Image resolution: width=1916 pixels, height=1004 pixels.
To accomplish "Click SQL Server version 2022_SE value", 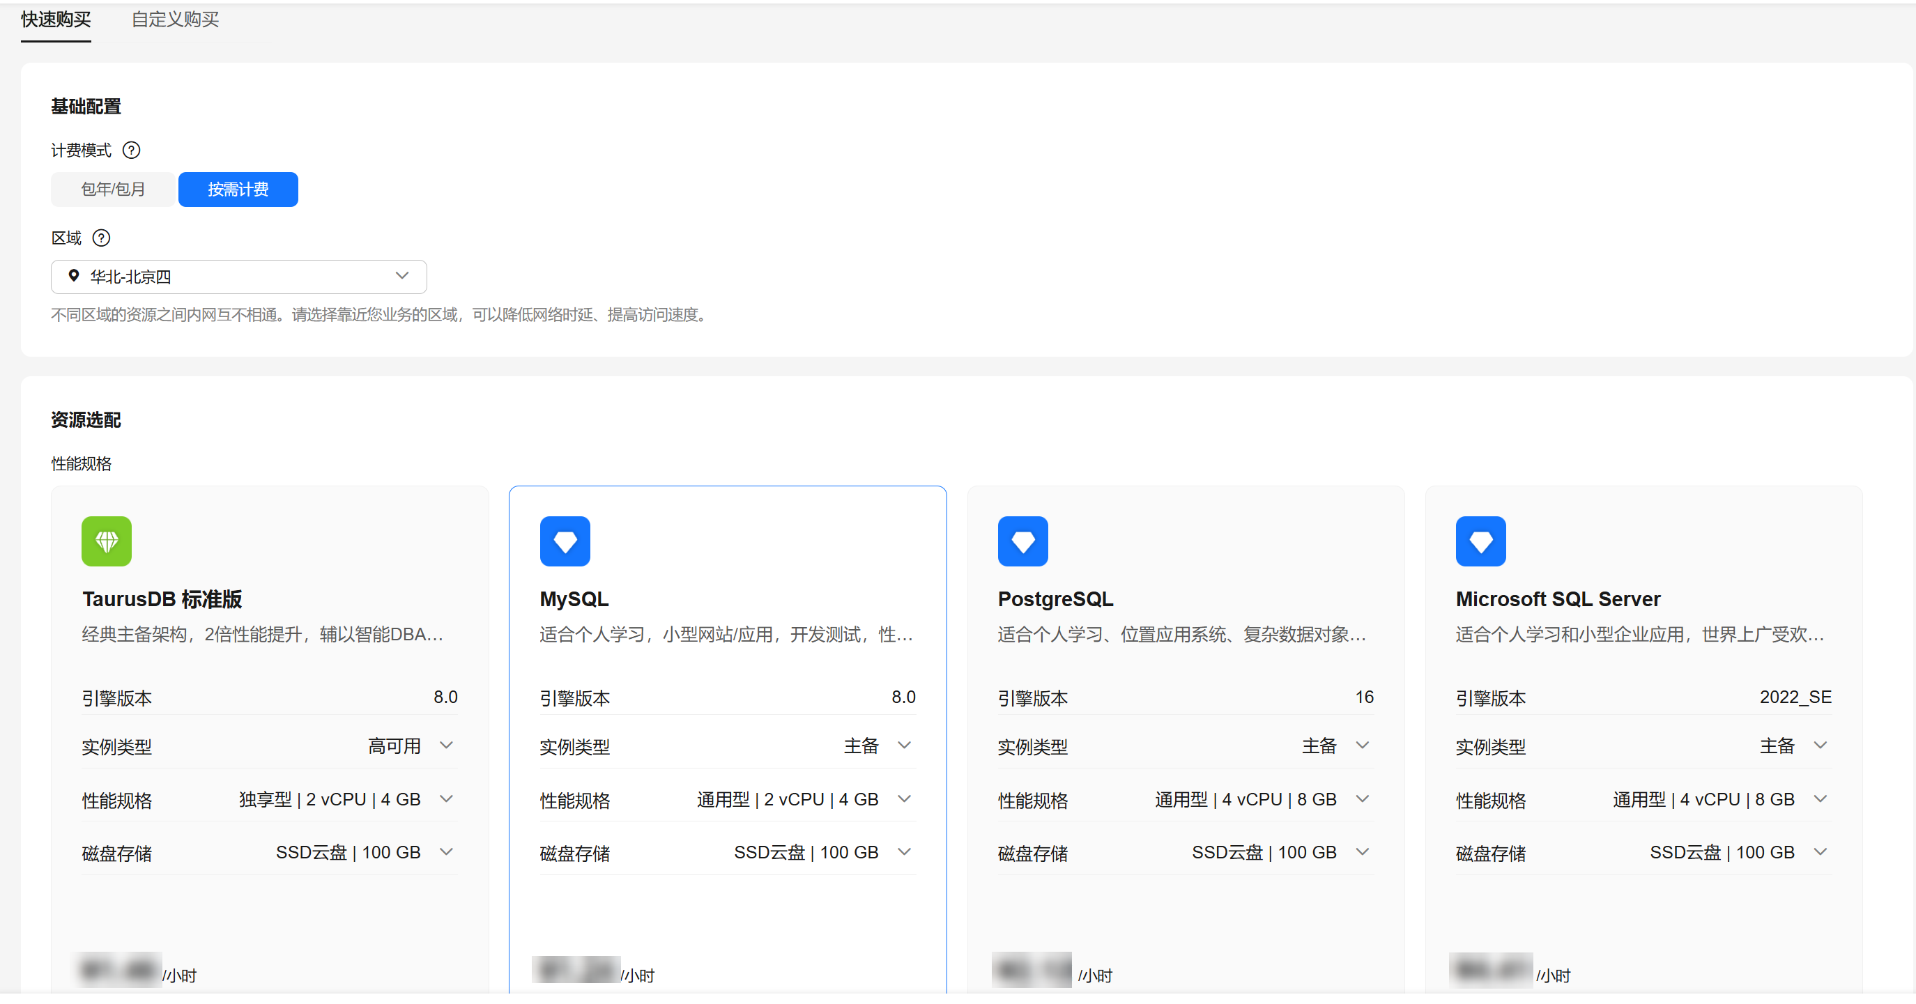I will click(1795, 697).
